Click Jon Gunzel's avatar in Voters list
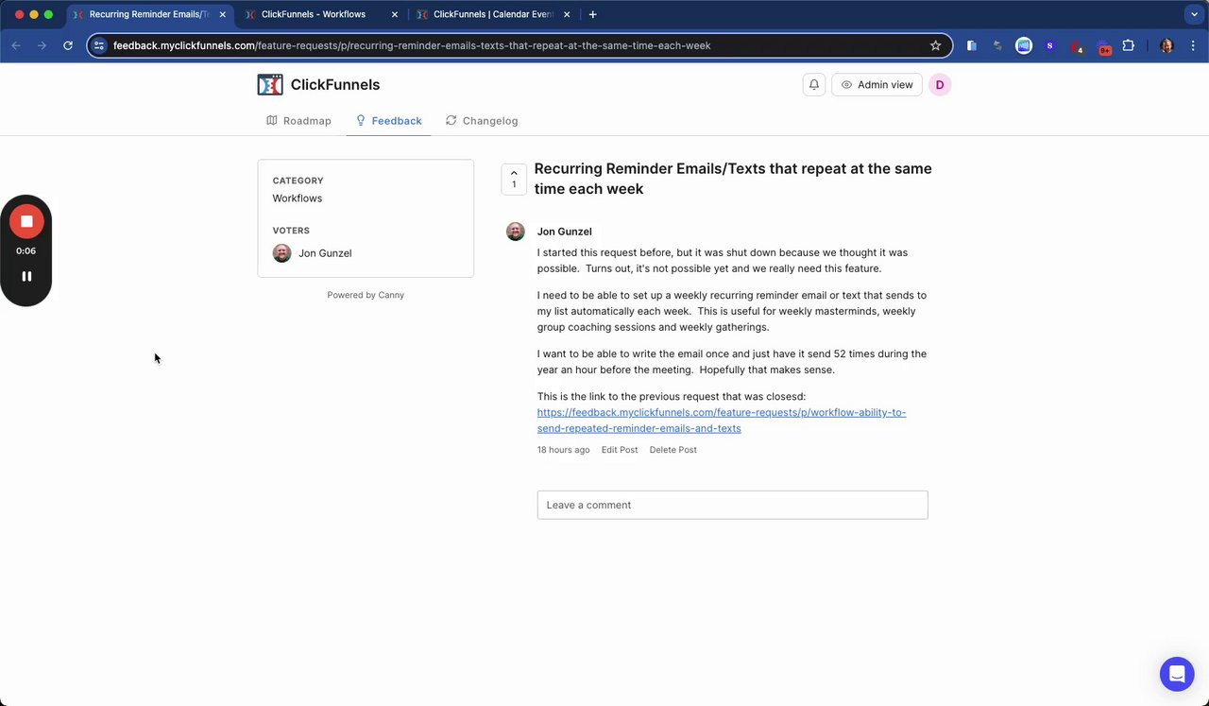 point(281,253)
